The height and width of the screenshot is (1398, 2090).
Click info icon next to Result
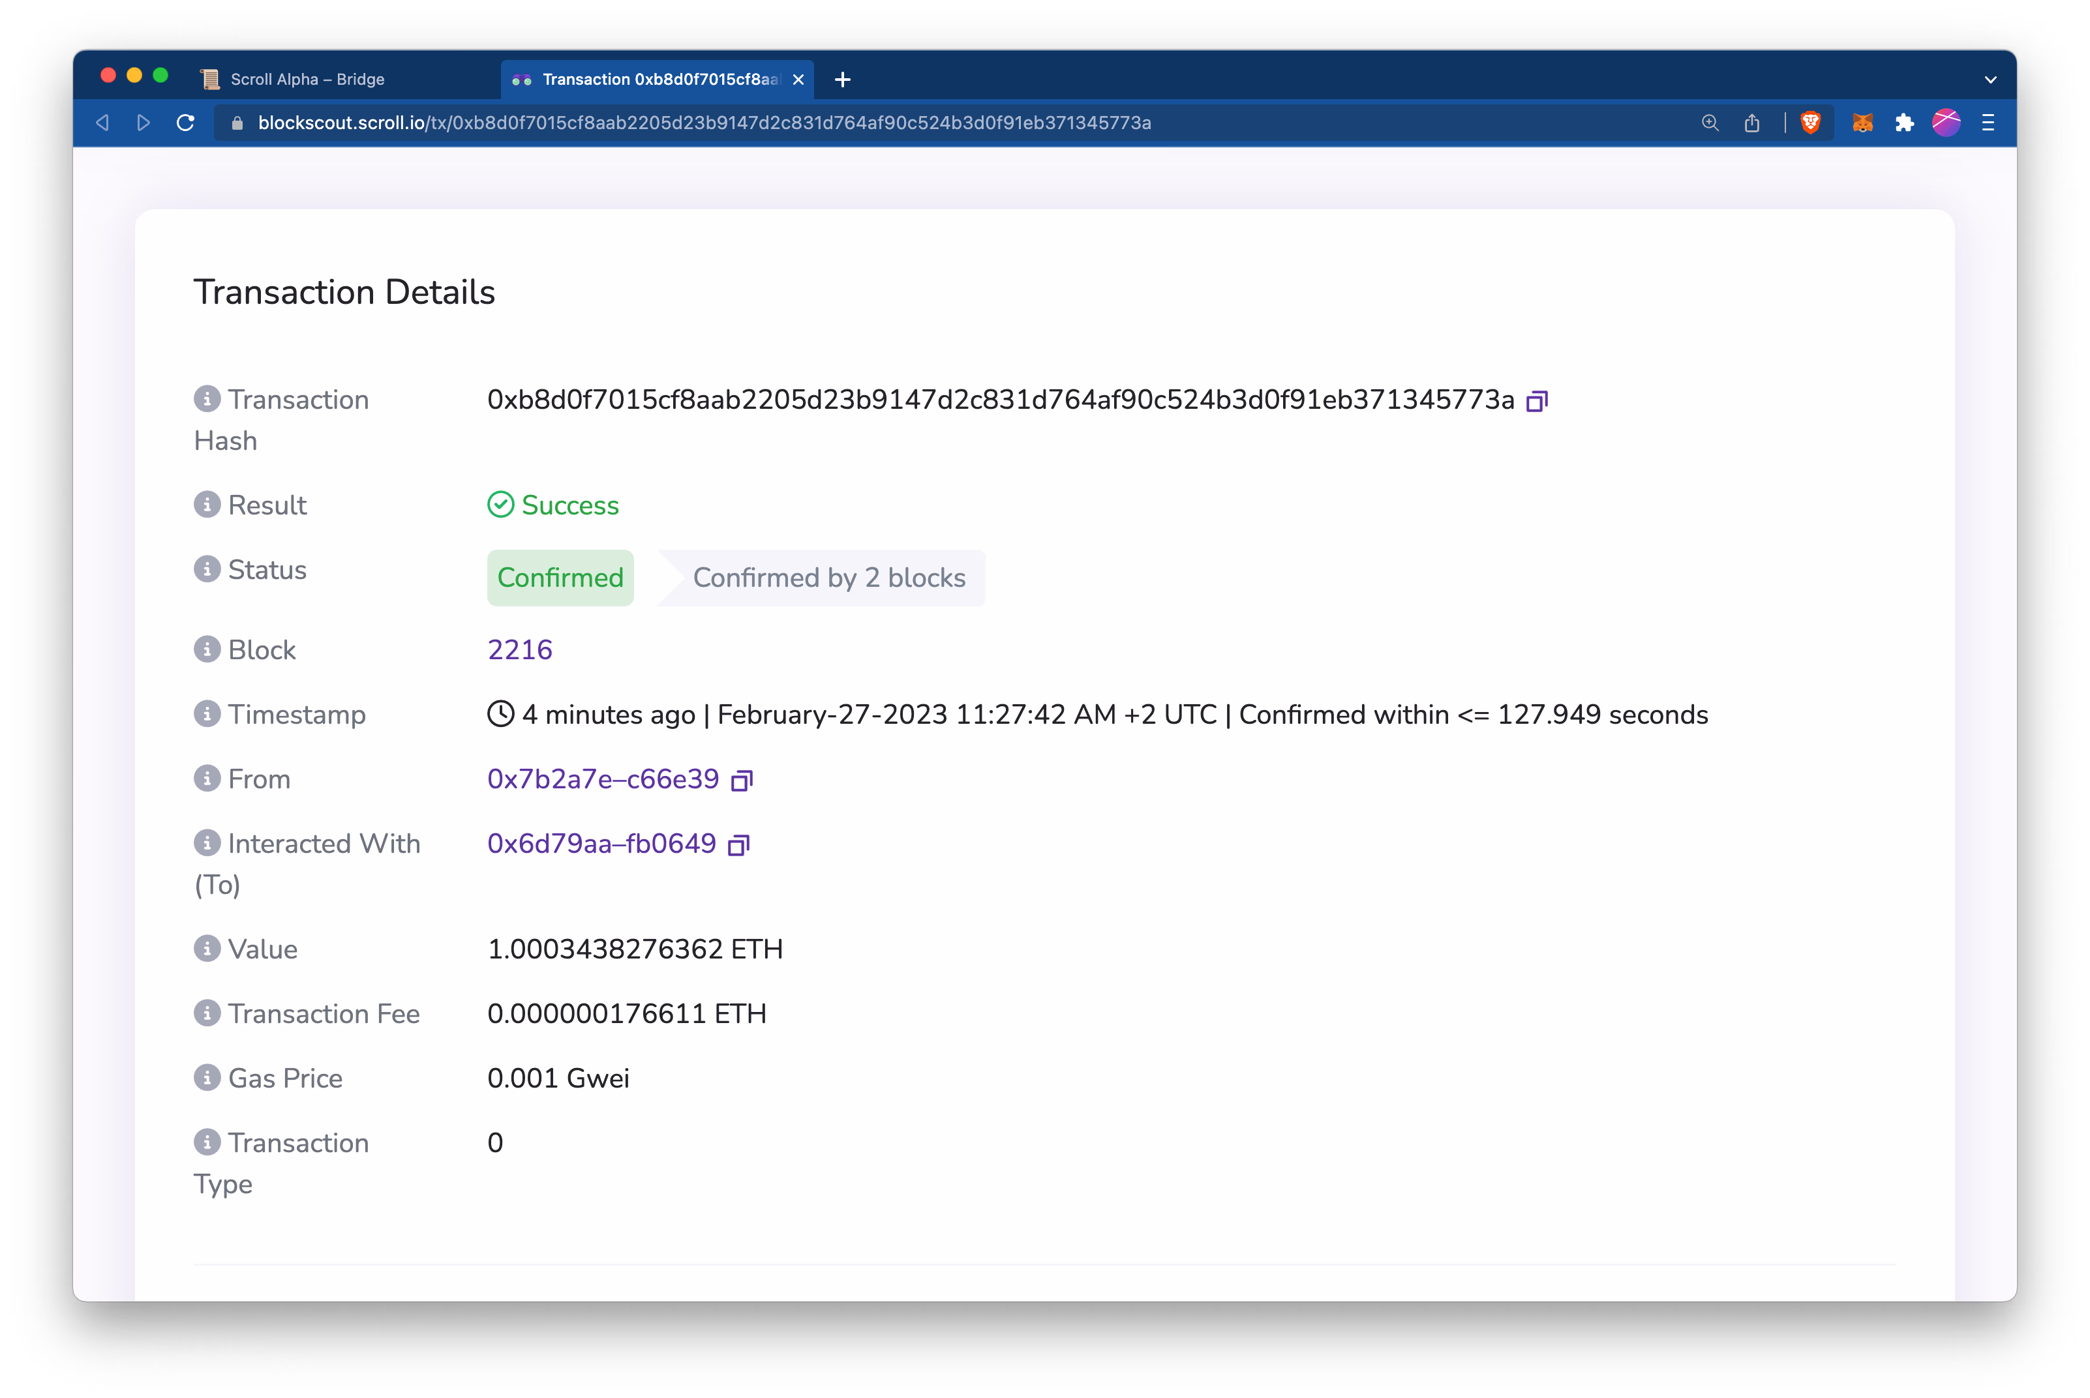(x=207, y=505)
